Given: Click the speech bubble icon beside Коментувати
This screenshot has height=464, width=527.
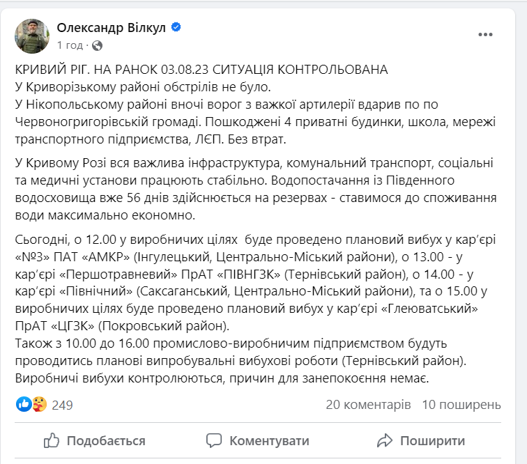Looking at the screenshot, I should click(x=214, y=440).
